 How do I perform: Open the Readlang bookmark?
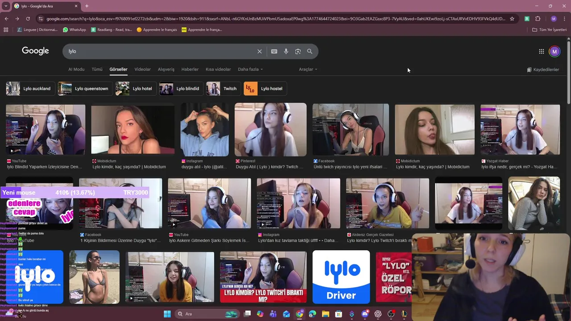click(x=112, y=30)
